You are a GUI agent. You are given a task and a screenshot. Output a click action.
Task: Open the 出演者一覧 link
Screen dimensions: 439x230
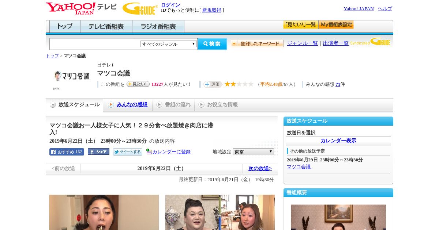336,43
